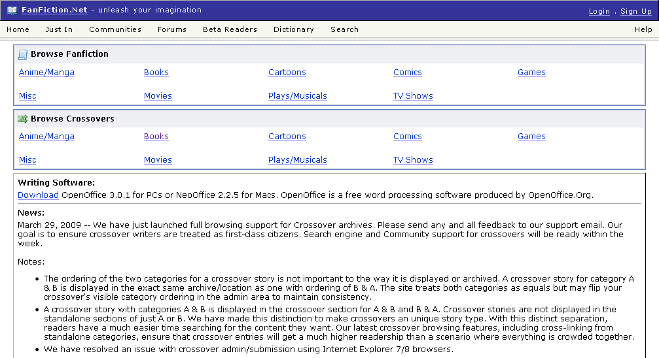Click the 'unleash your imagination' tagline
The image size is (659, 358).
click(150, 10)
